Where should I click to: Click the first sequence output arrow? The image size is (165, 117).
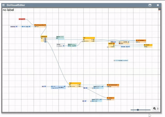pos(45,39)
